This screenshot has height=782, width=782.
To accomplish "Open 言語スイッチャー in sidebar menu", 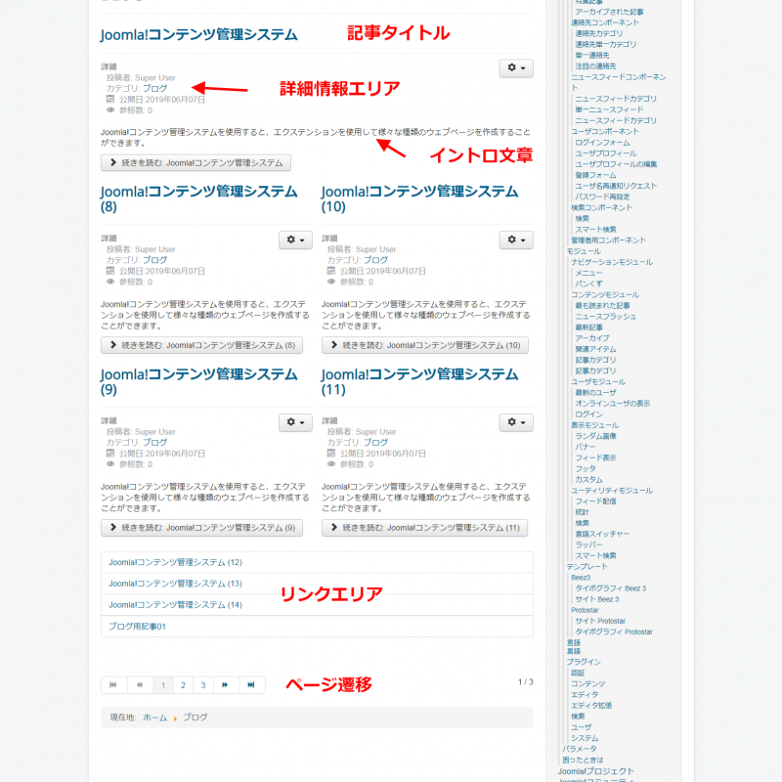I will 602,534.
